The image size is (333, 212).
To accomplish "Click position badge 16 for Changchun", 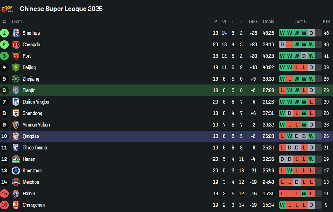I will pos(4,205).
